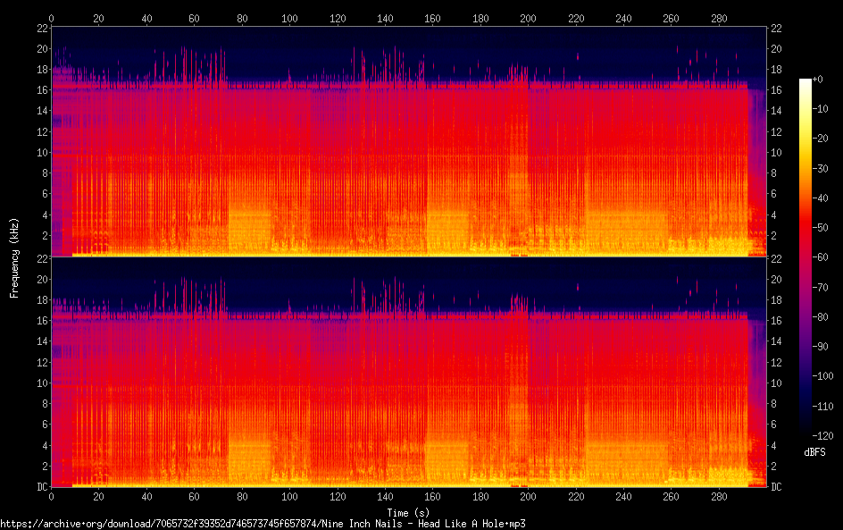This screenshot has width=843, height=530.
Task: Click the "100" tick on the top time axis
Action: pyautogui.click(x=289, y=17)
